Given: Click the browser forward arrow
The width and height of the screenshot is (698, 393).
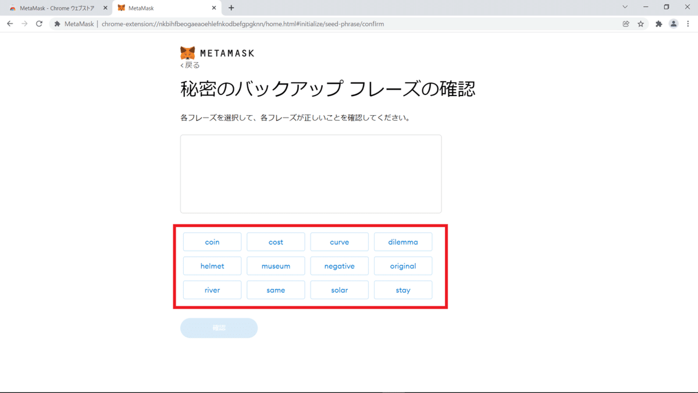Looking at the screenshot, I should (24, 24).
